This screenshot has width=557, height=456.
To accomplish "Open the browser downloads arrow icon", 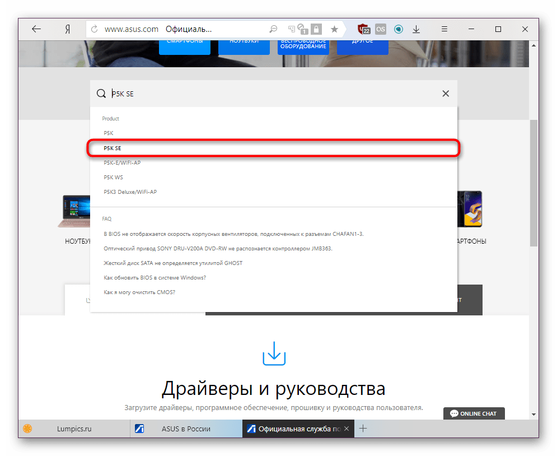I will 416,29.
